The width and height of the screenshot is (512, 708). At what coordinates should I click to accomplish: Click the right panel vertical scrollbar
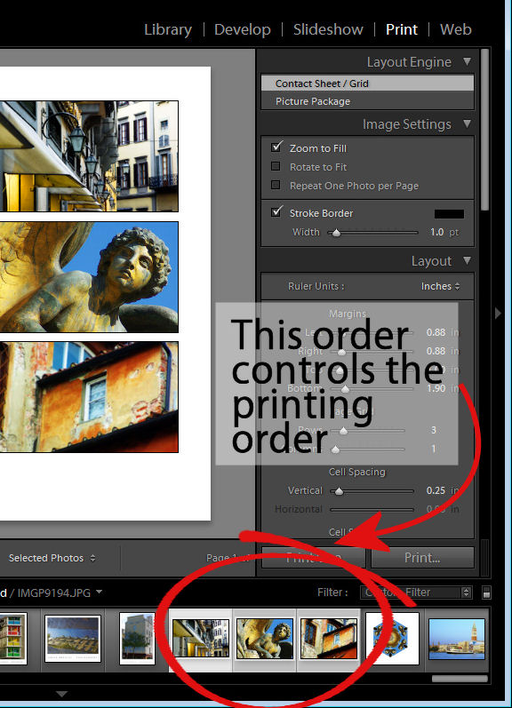[x=485, y=130]
